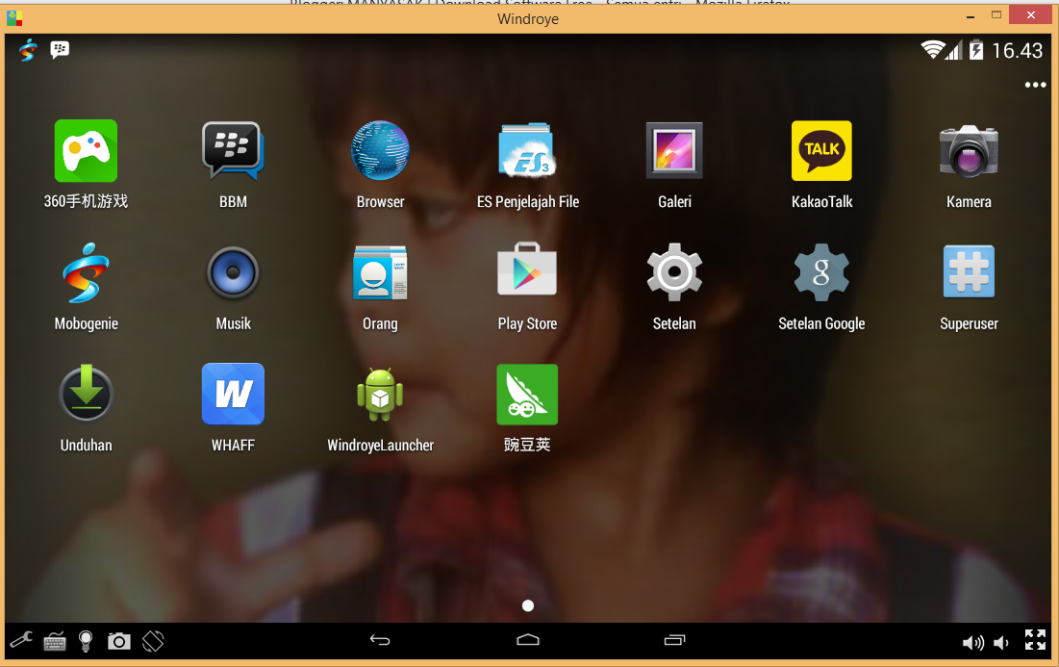Launch the Play Store app

(527, 269)
